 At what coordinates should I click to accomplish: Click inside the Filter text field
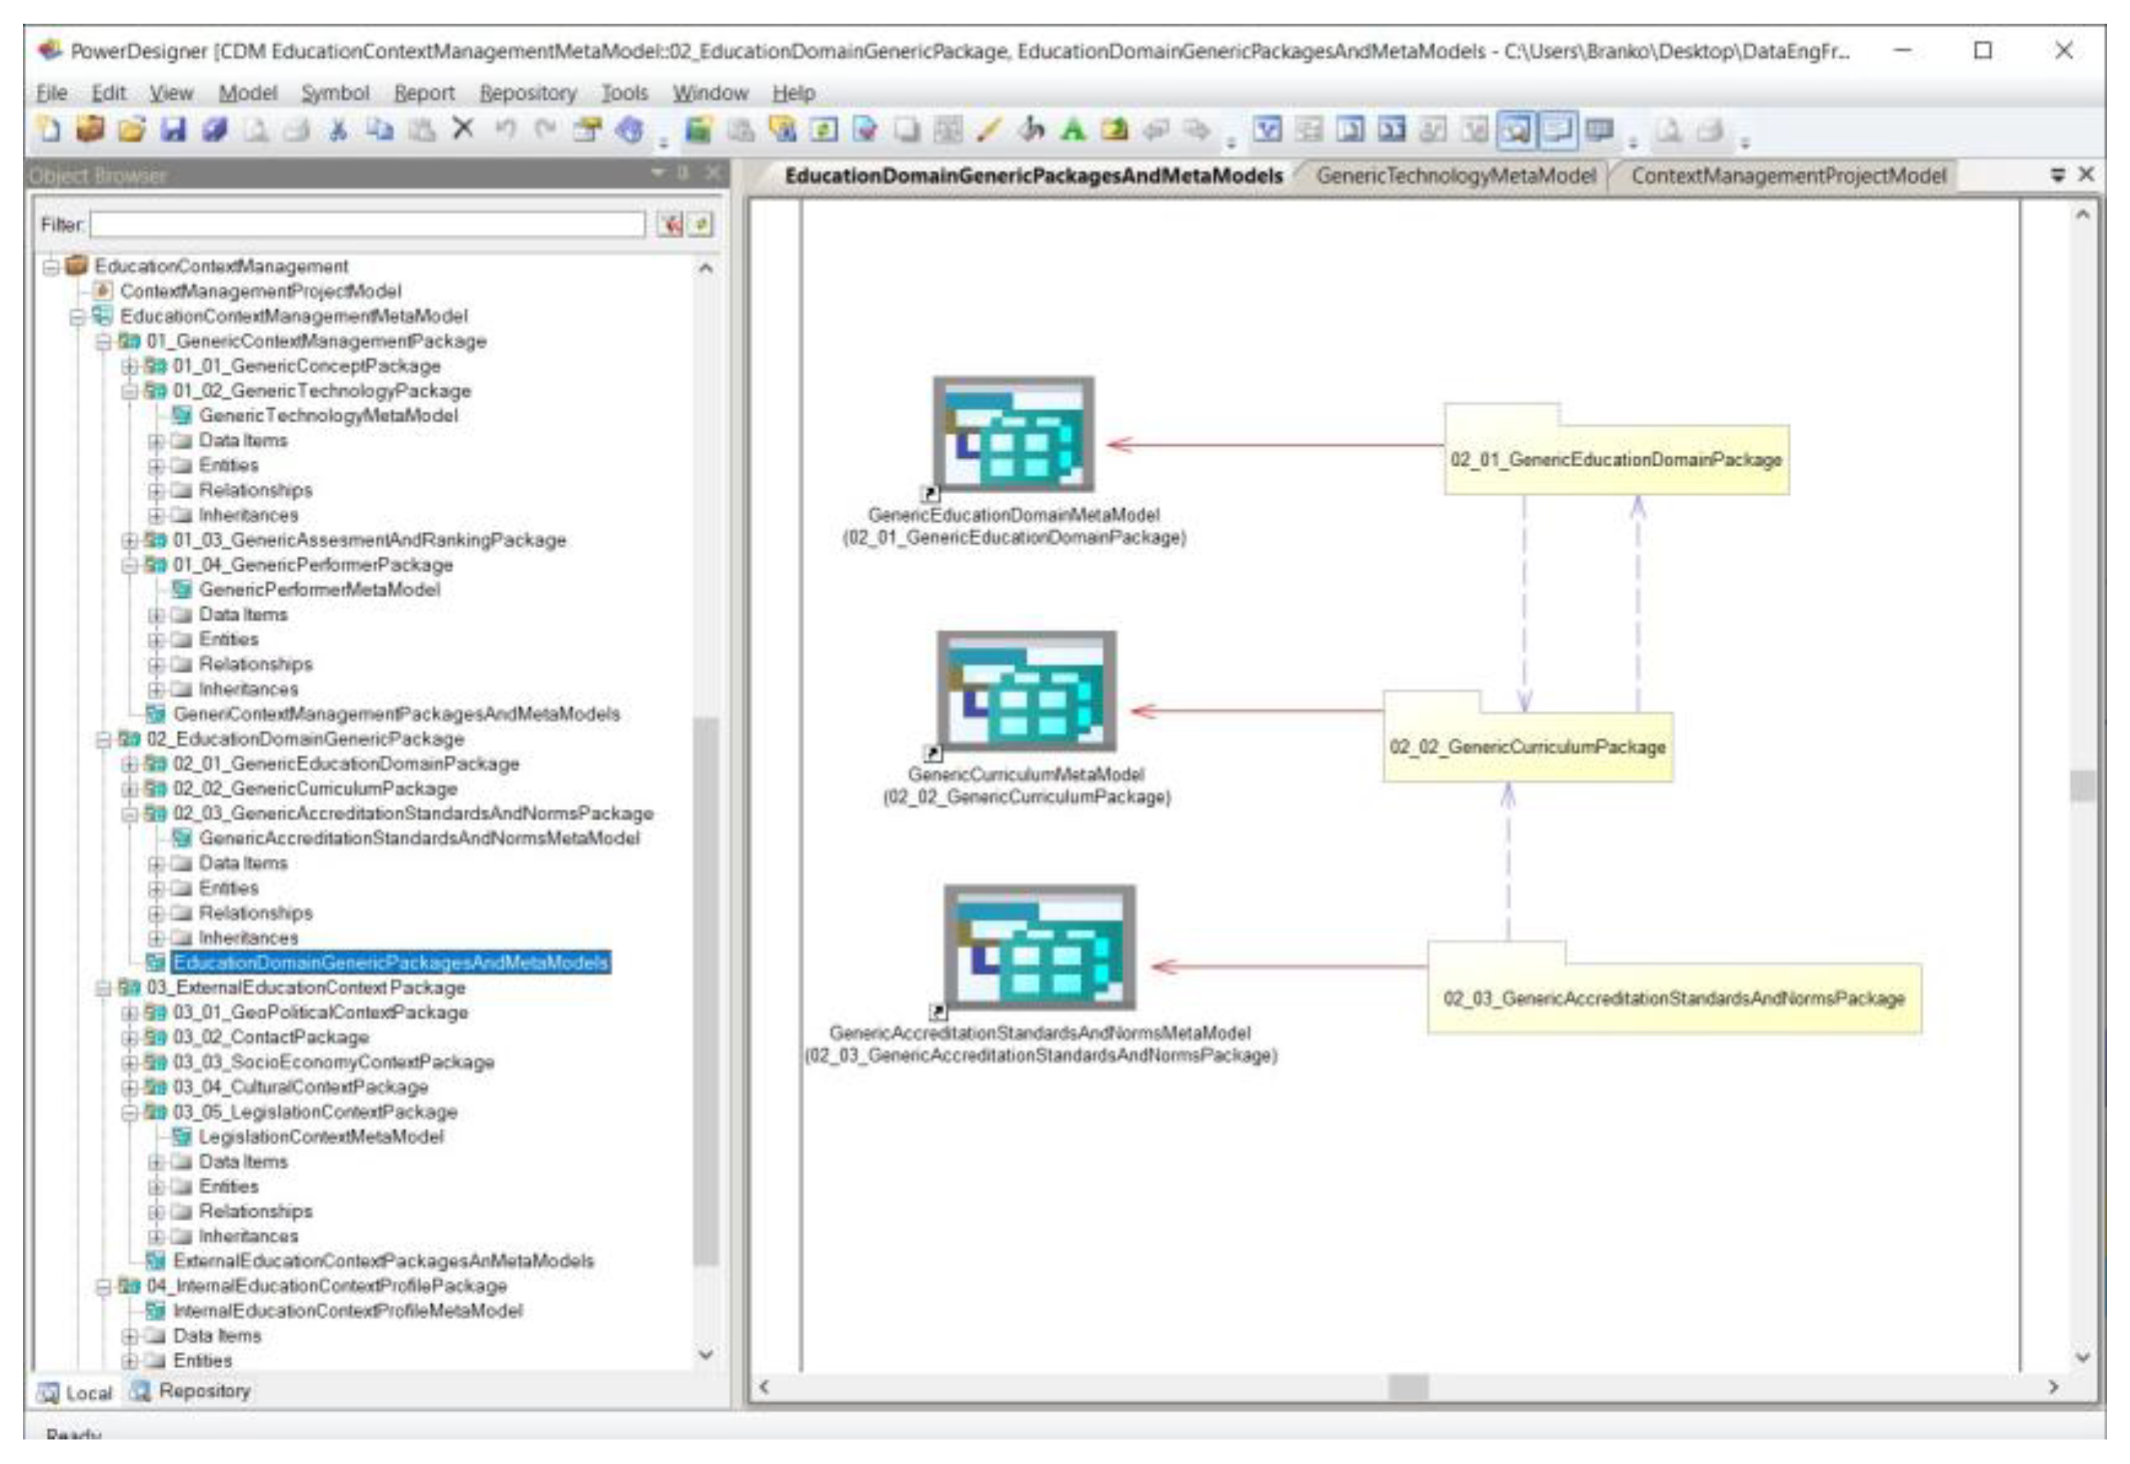pyautogui.click(x=367, y=225)
